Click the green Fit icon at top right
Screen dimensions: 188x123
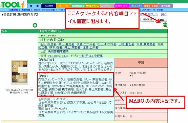click(165, 25)
